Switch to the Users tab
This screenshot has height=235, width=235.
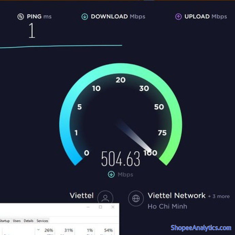[17, 221]
